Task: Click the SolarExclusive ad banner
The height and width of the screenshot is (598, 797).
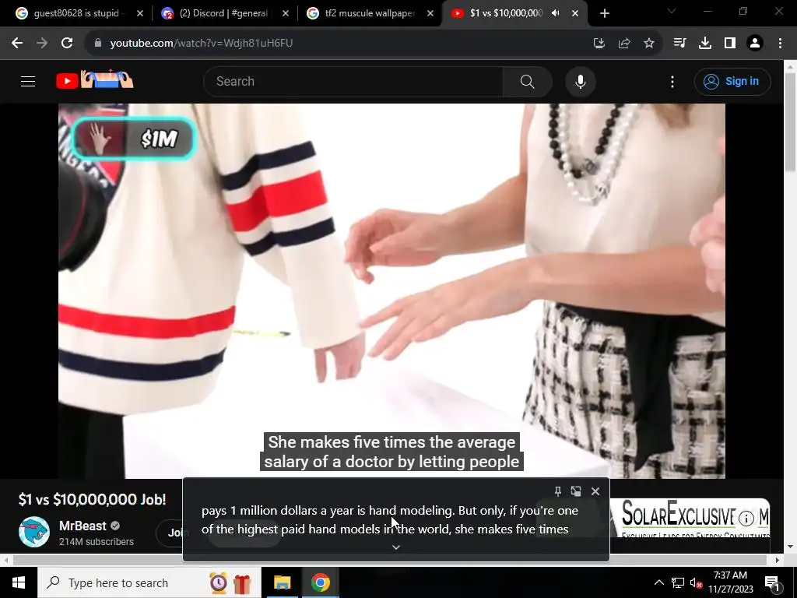Action: tap(690, 518)
